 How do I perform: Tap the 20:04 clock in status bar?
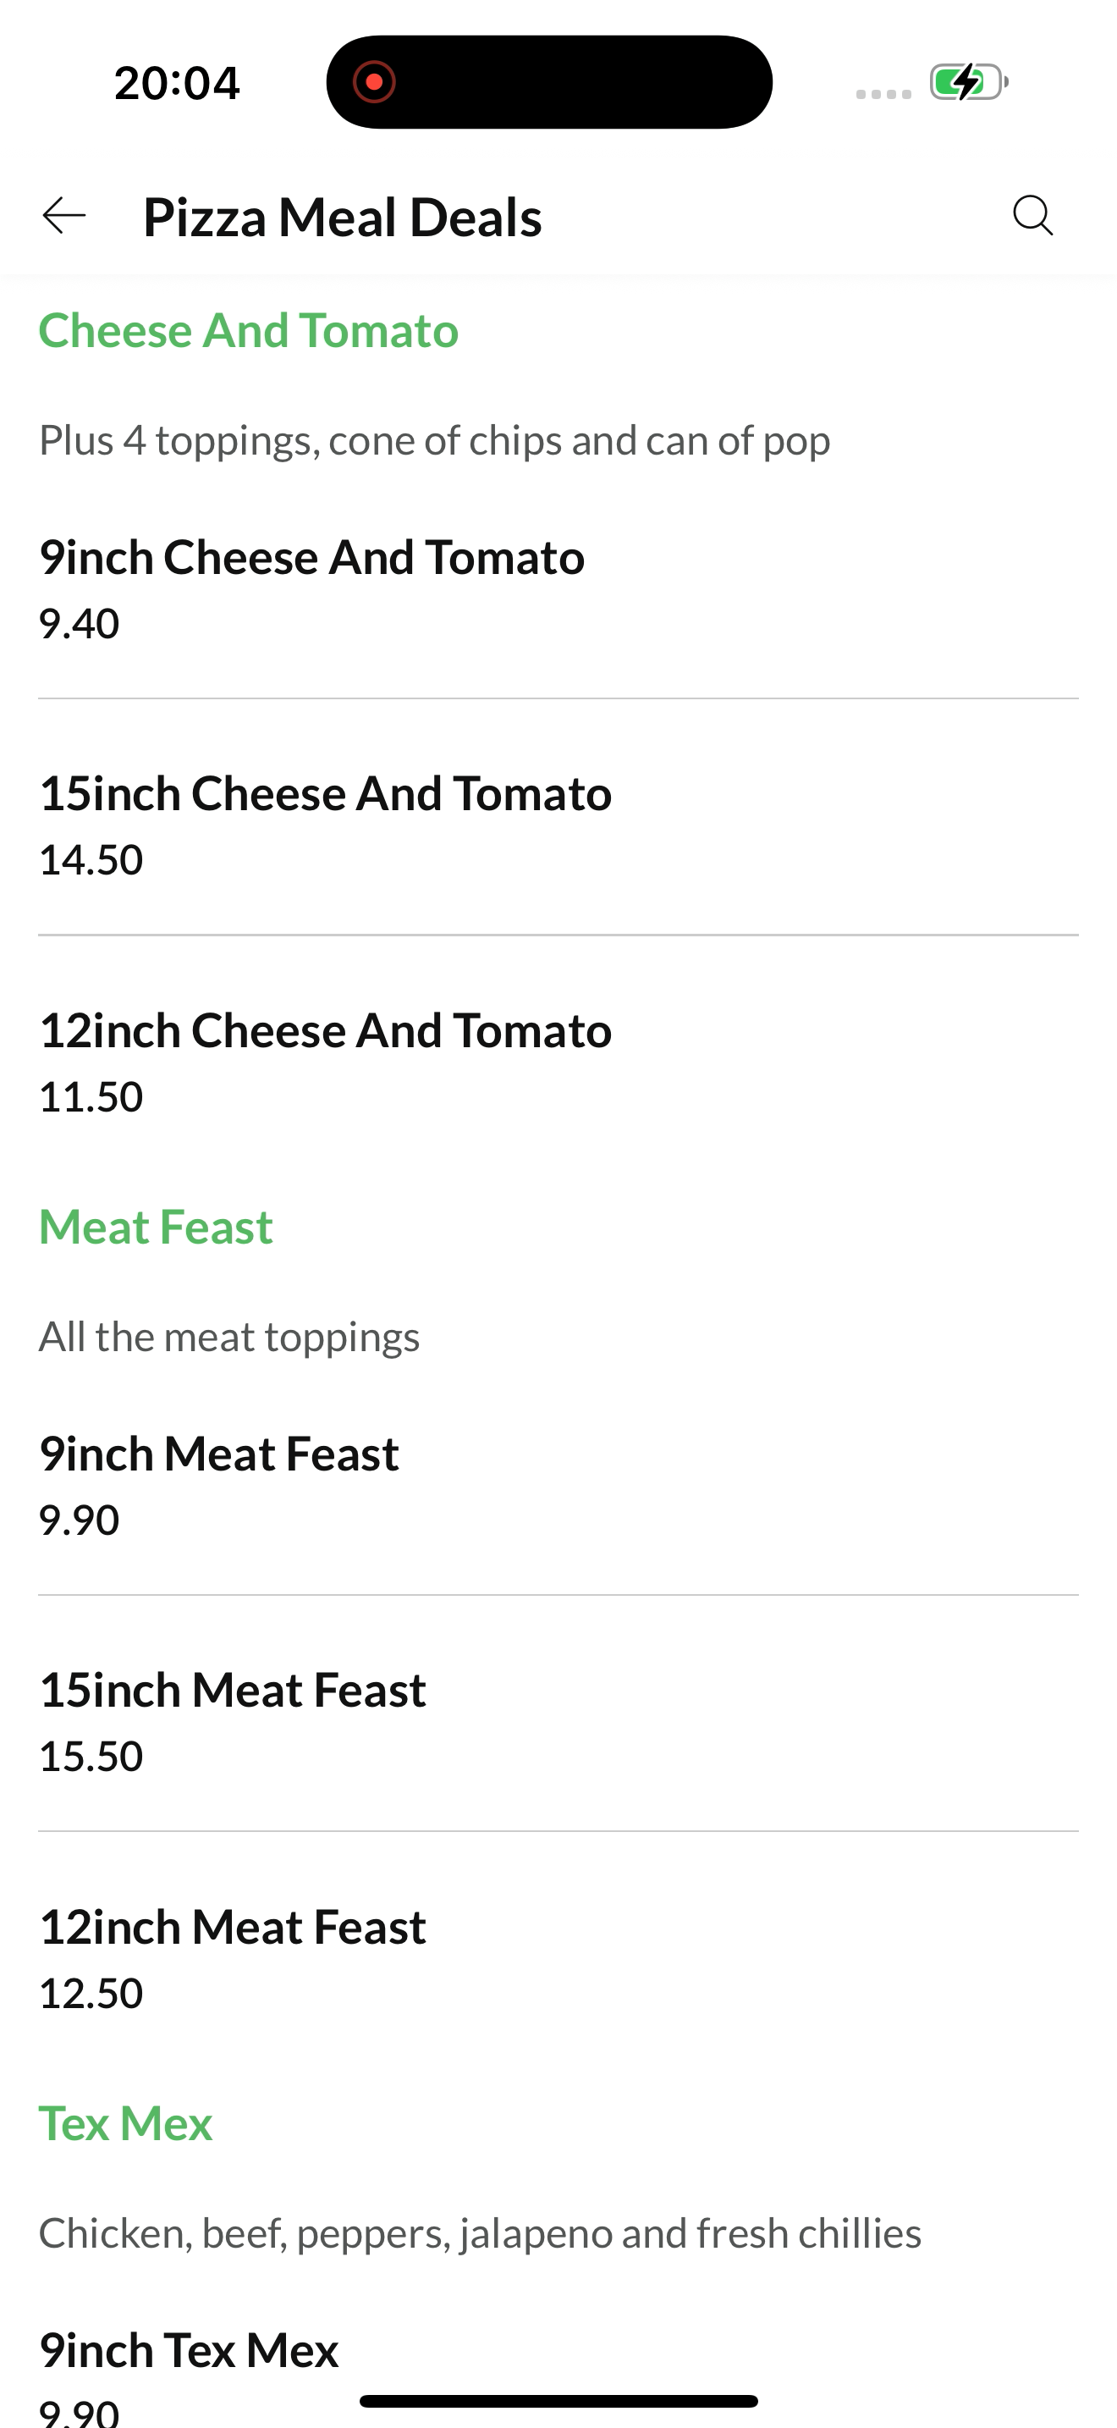click(x=177, y=83)
